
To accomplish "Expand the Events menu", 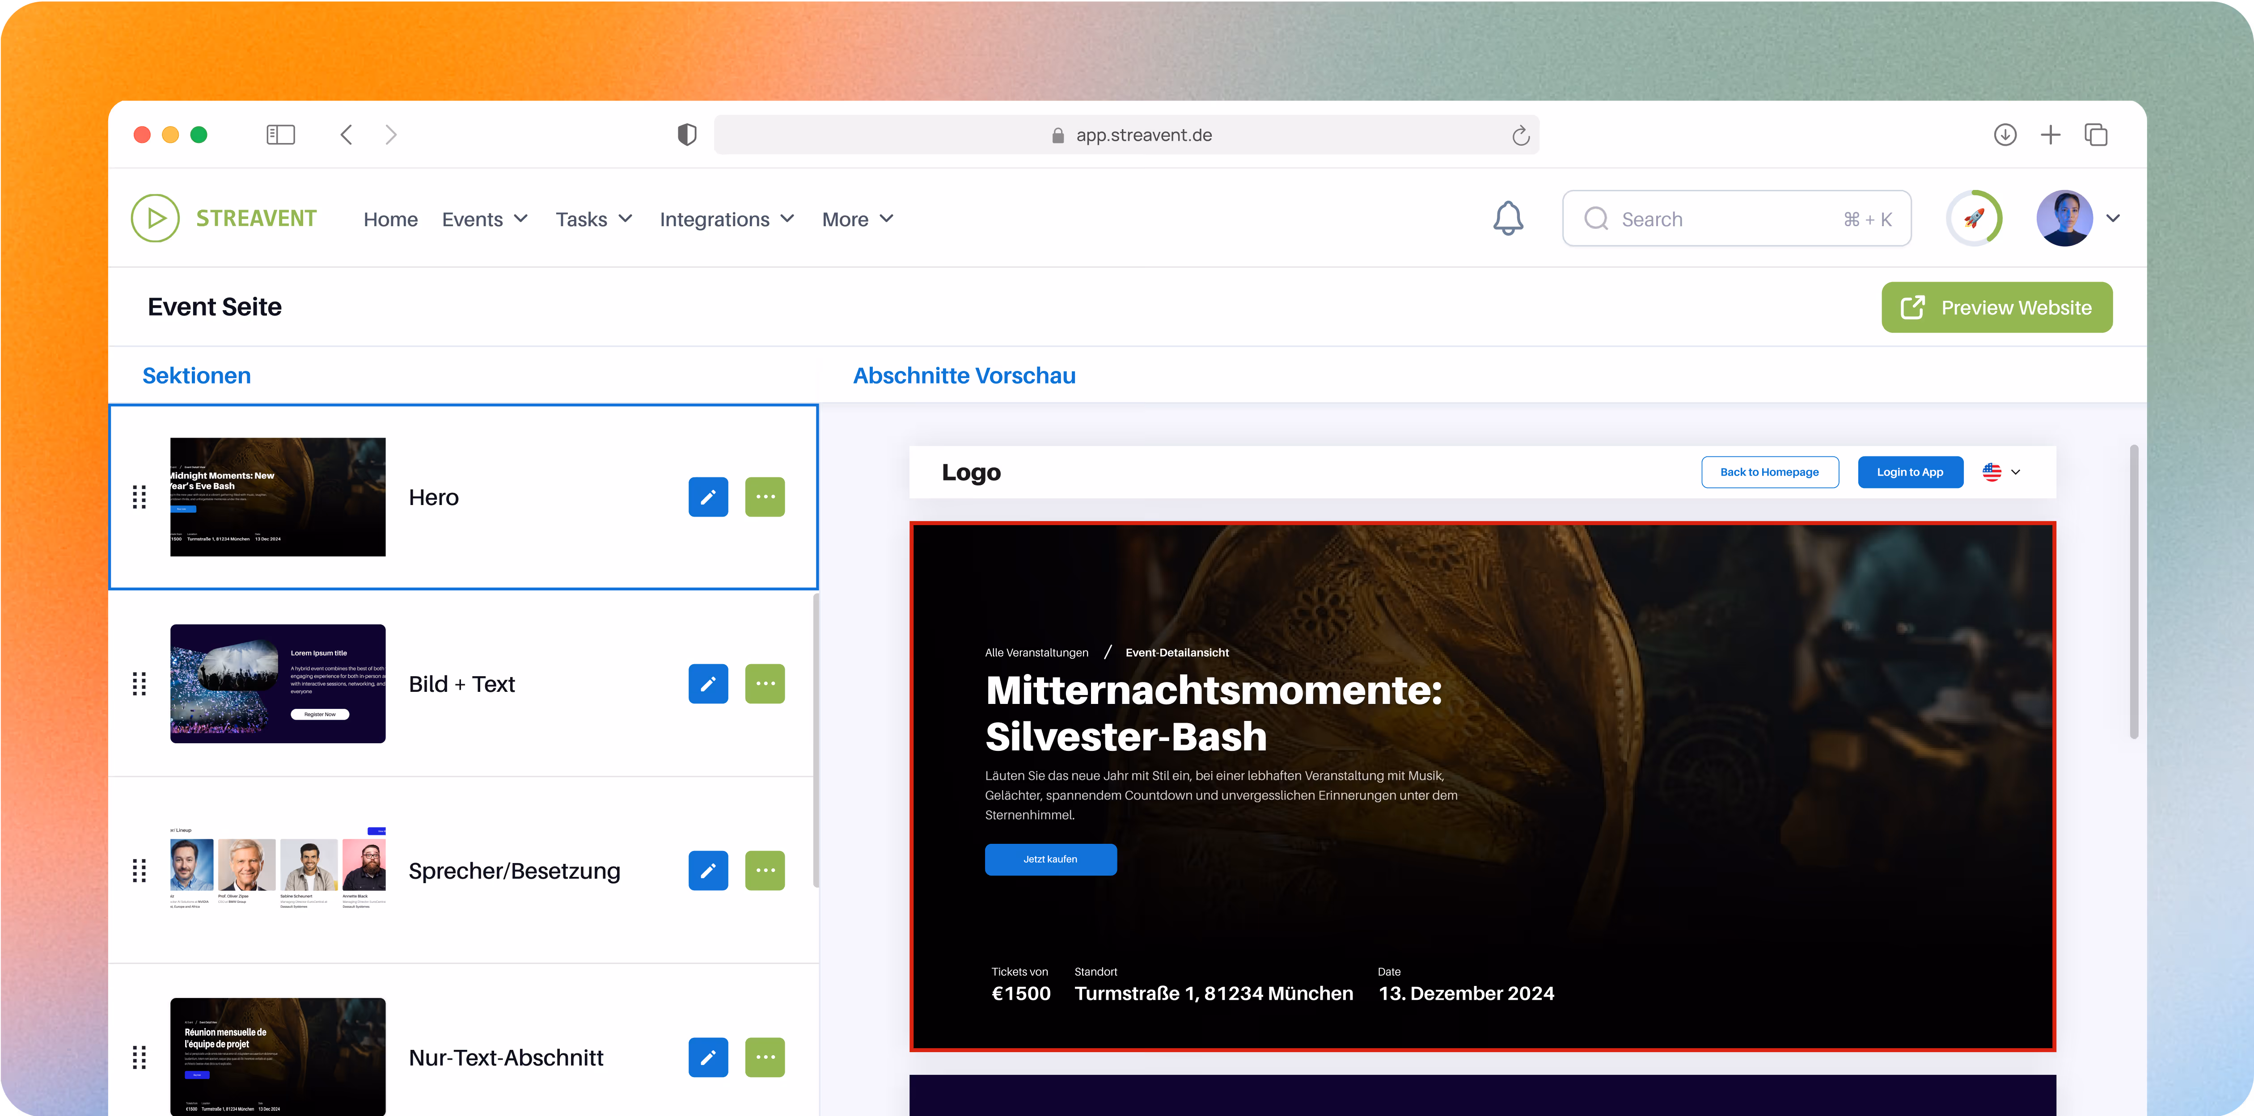I will pyautogui.click(x=485, y=219).
